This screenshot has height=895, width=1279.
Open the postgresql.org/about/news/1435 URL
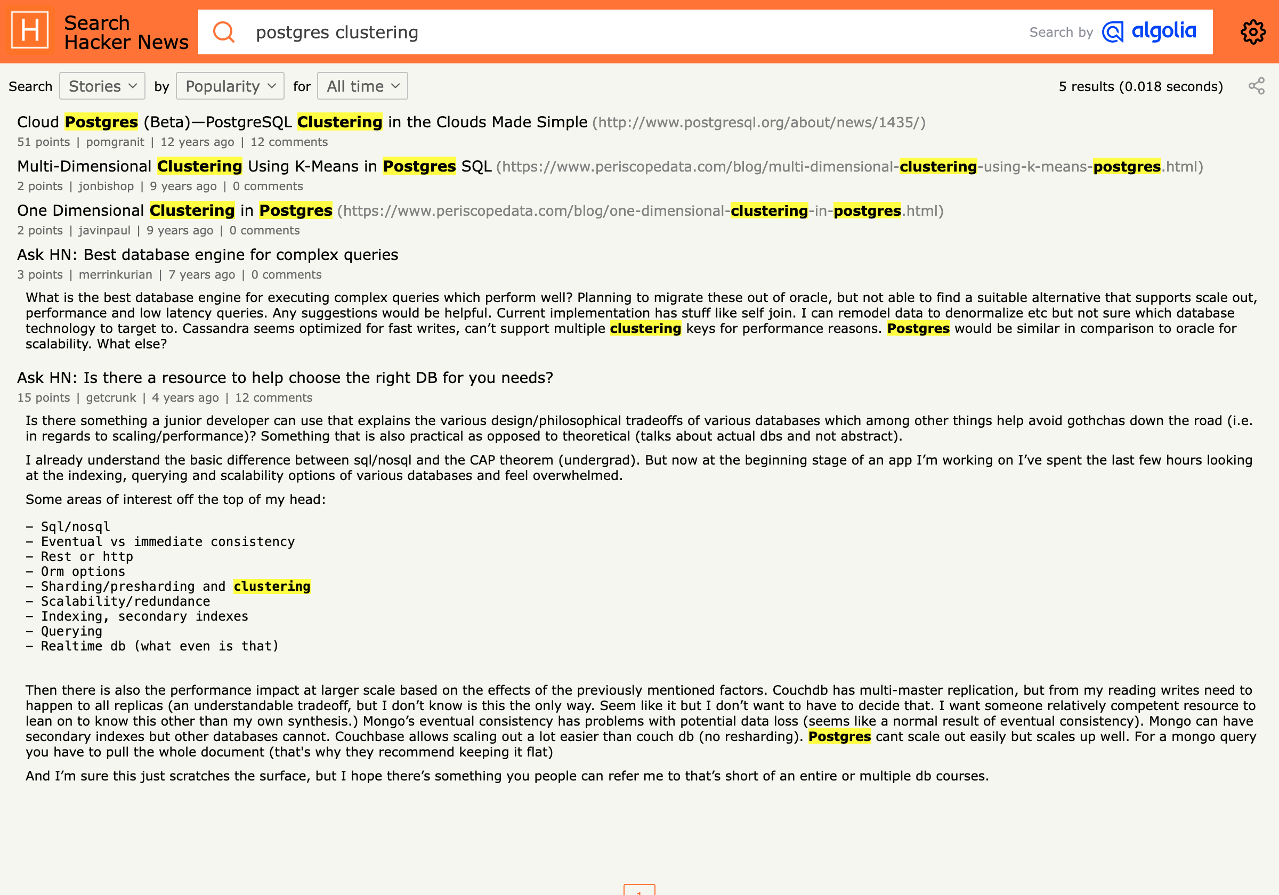[x=759, y=123]
